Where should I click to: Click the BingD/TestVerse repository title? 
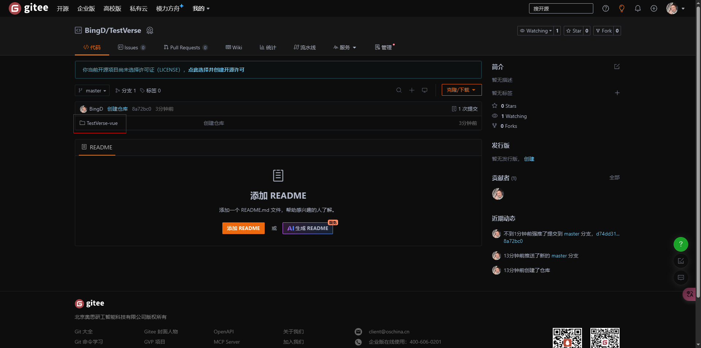click(113, 30)
